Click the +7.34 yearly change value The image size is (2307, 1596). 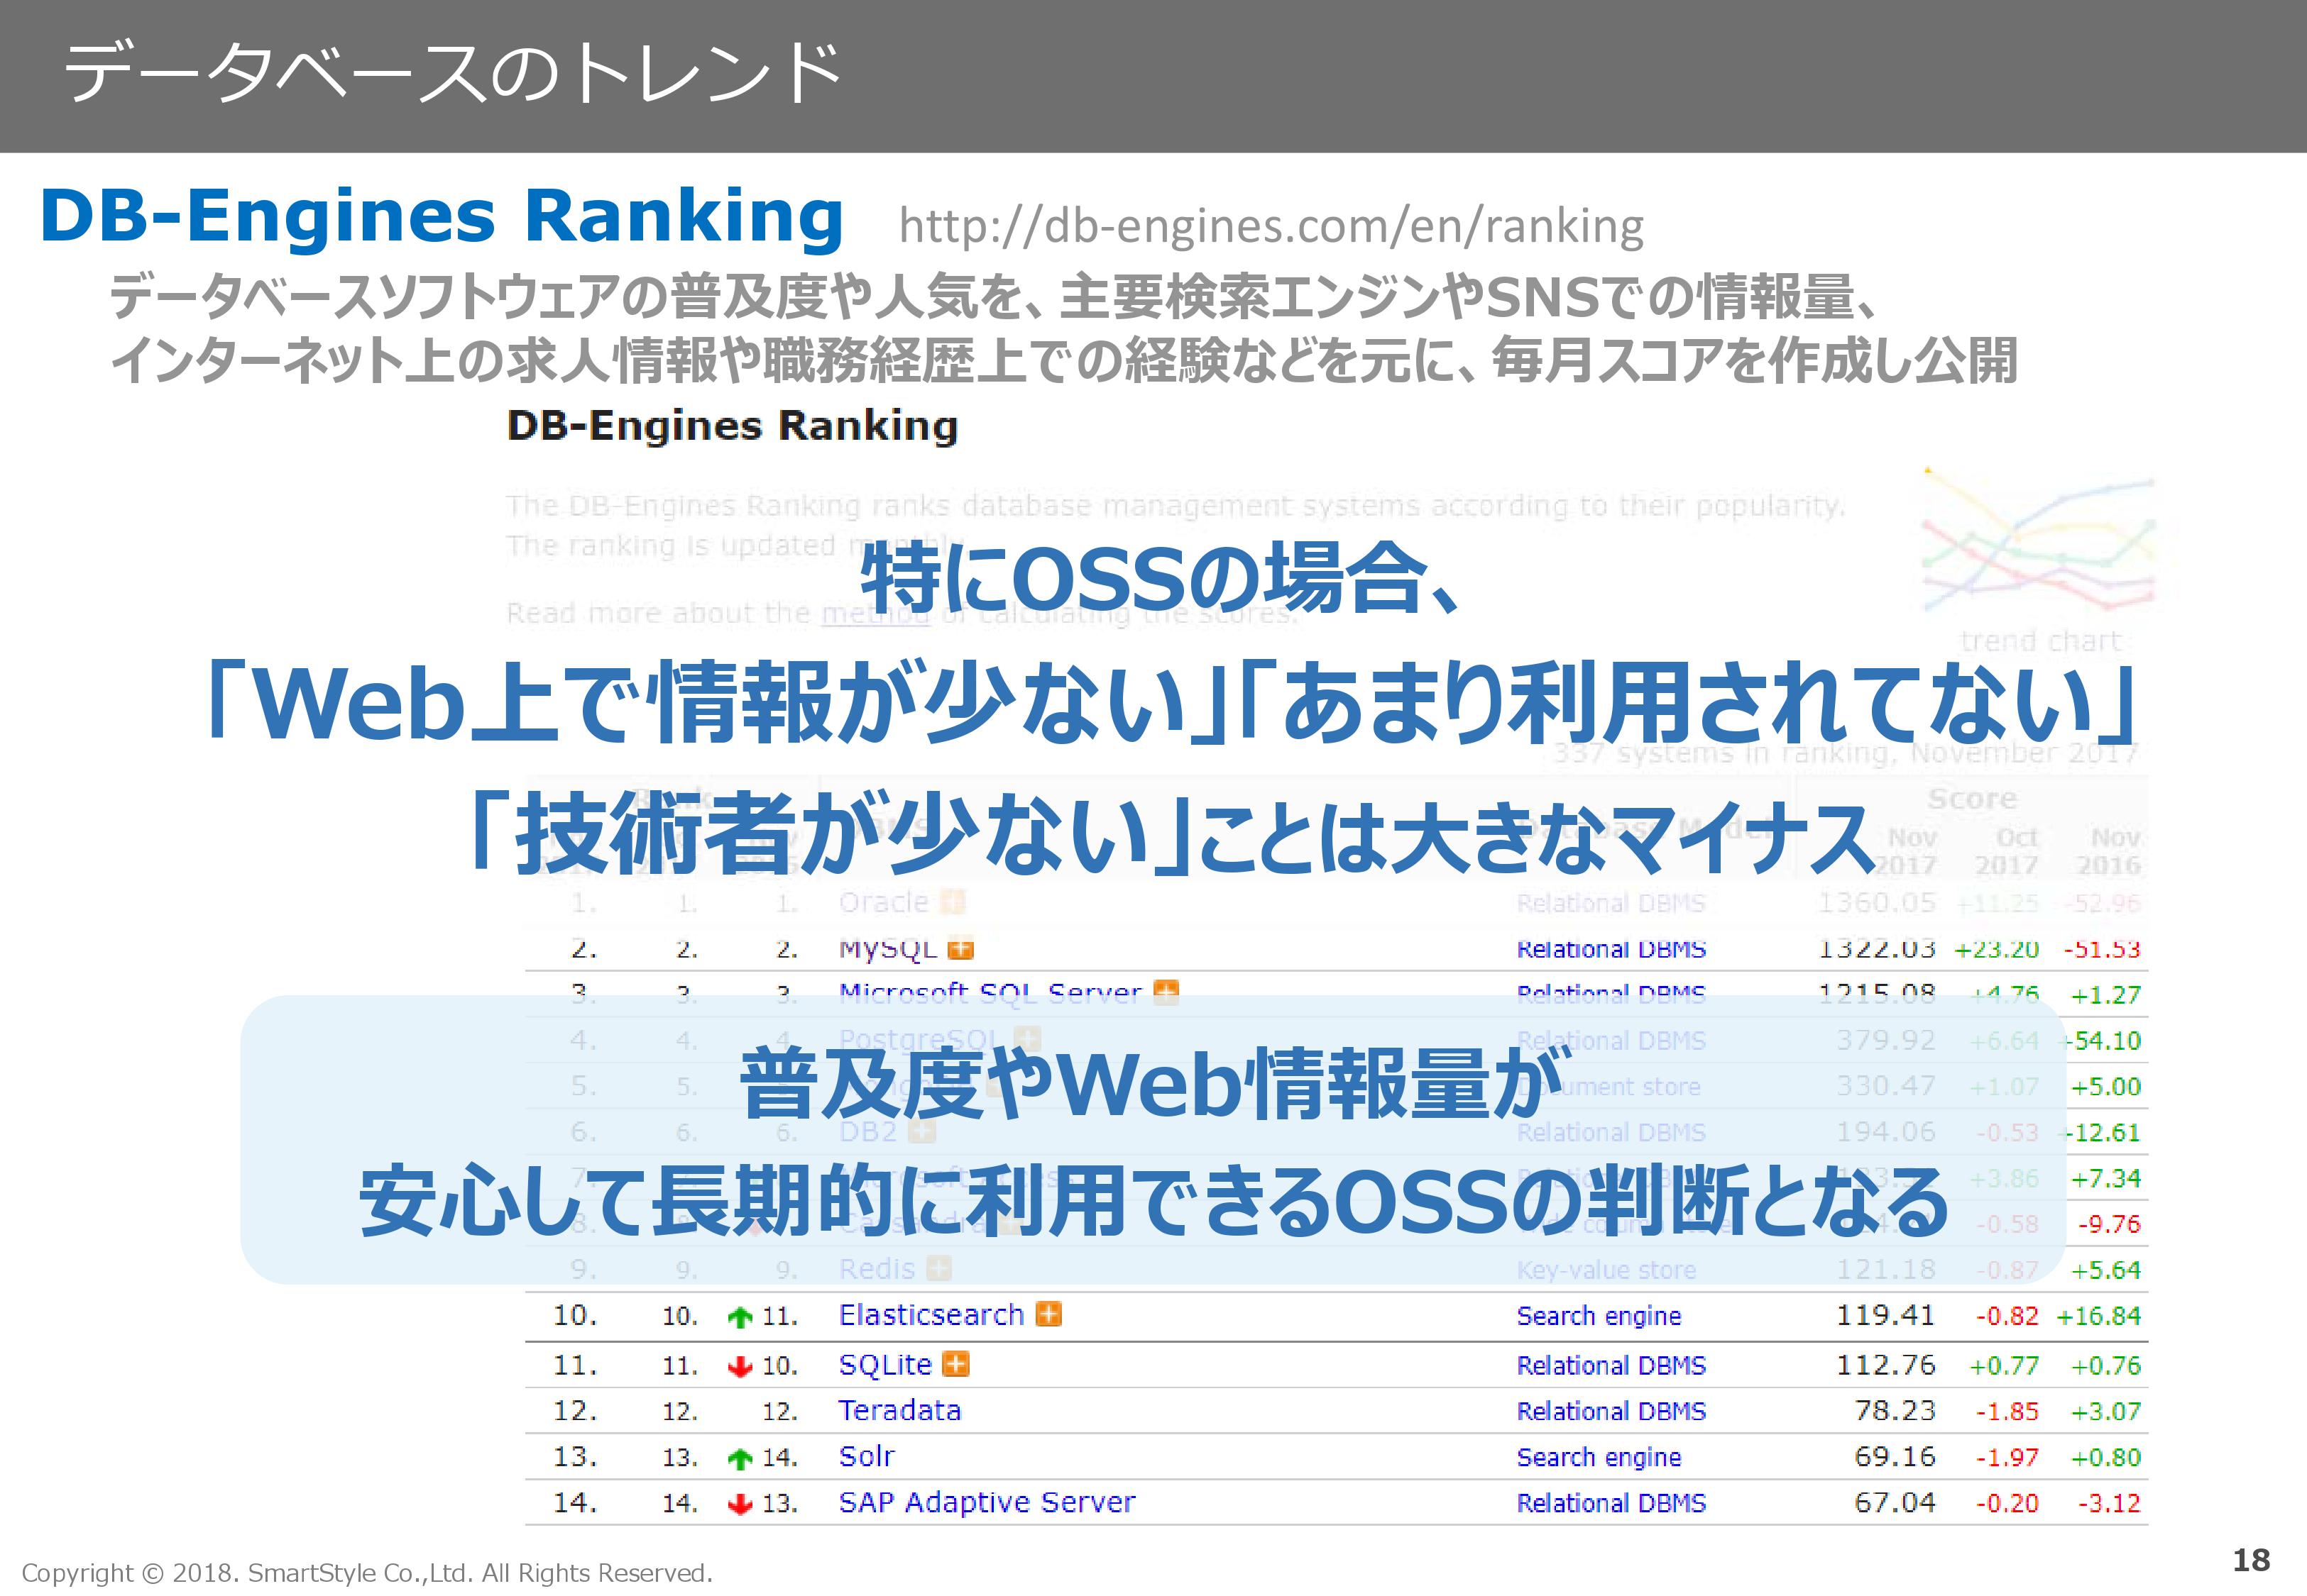pos(2106,1179)
